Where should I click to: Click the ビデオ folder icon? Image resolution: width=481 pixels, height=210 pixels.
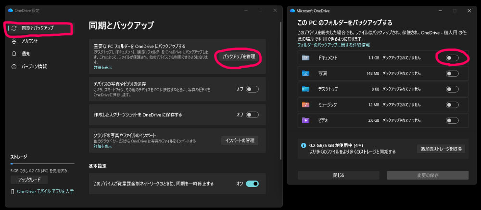point(306,120)
